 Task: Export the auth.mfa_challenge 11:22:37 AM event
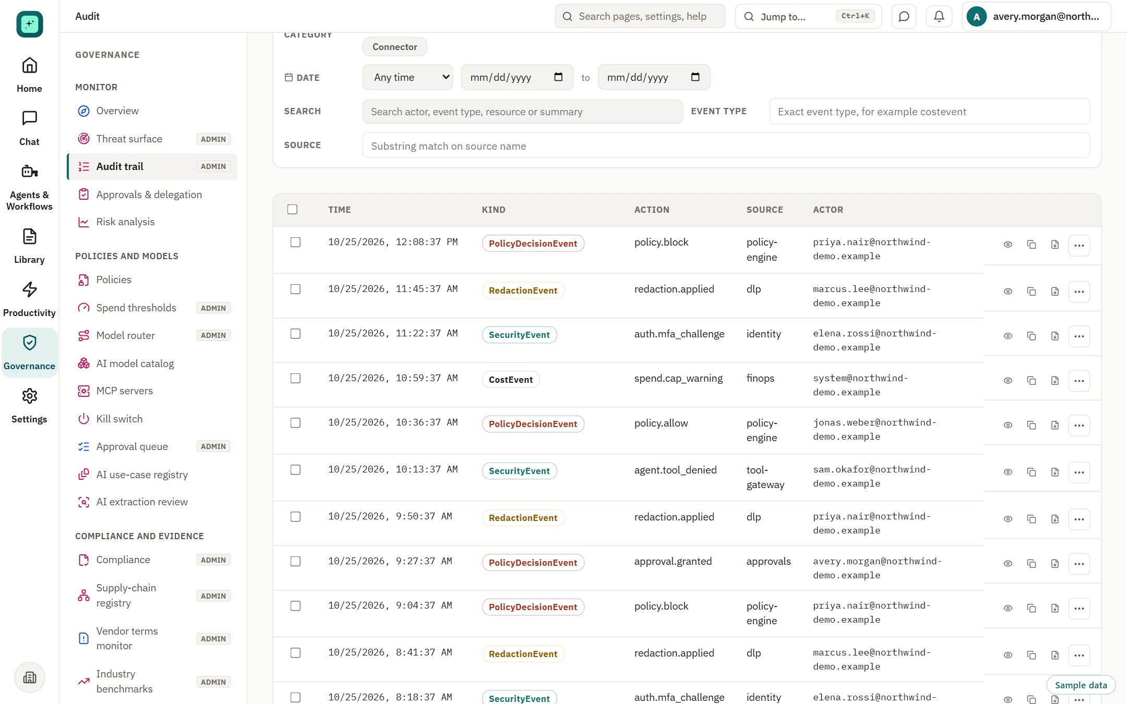(x=1055, y=336)
